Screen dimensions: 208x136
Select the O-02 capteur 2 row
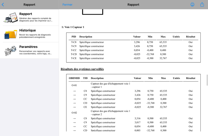point(133,113)
